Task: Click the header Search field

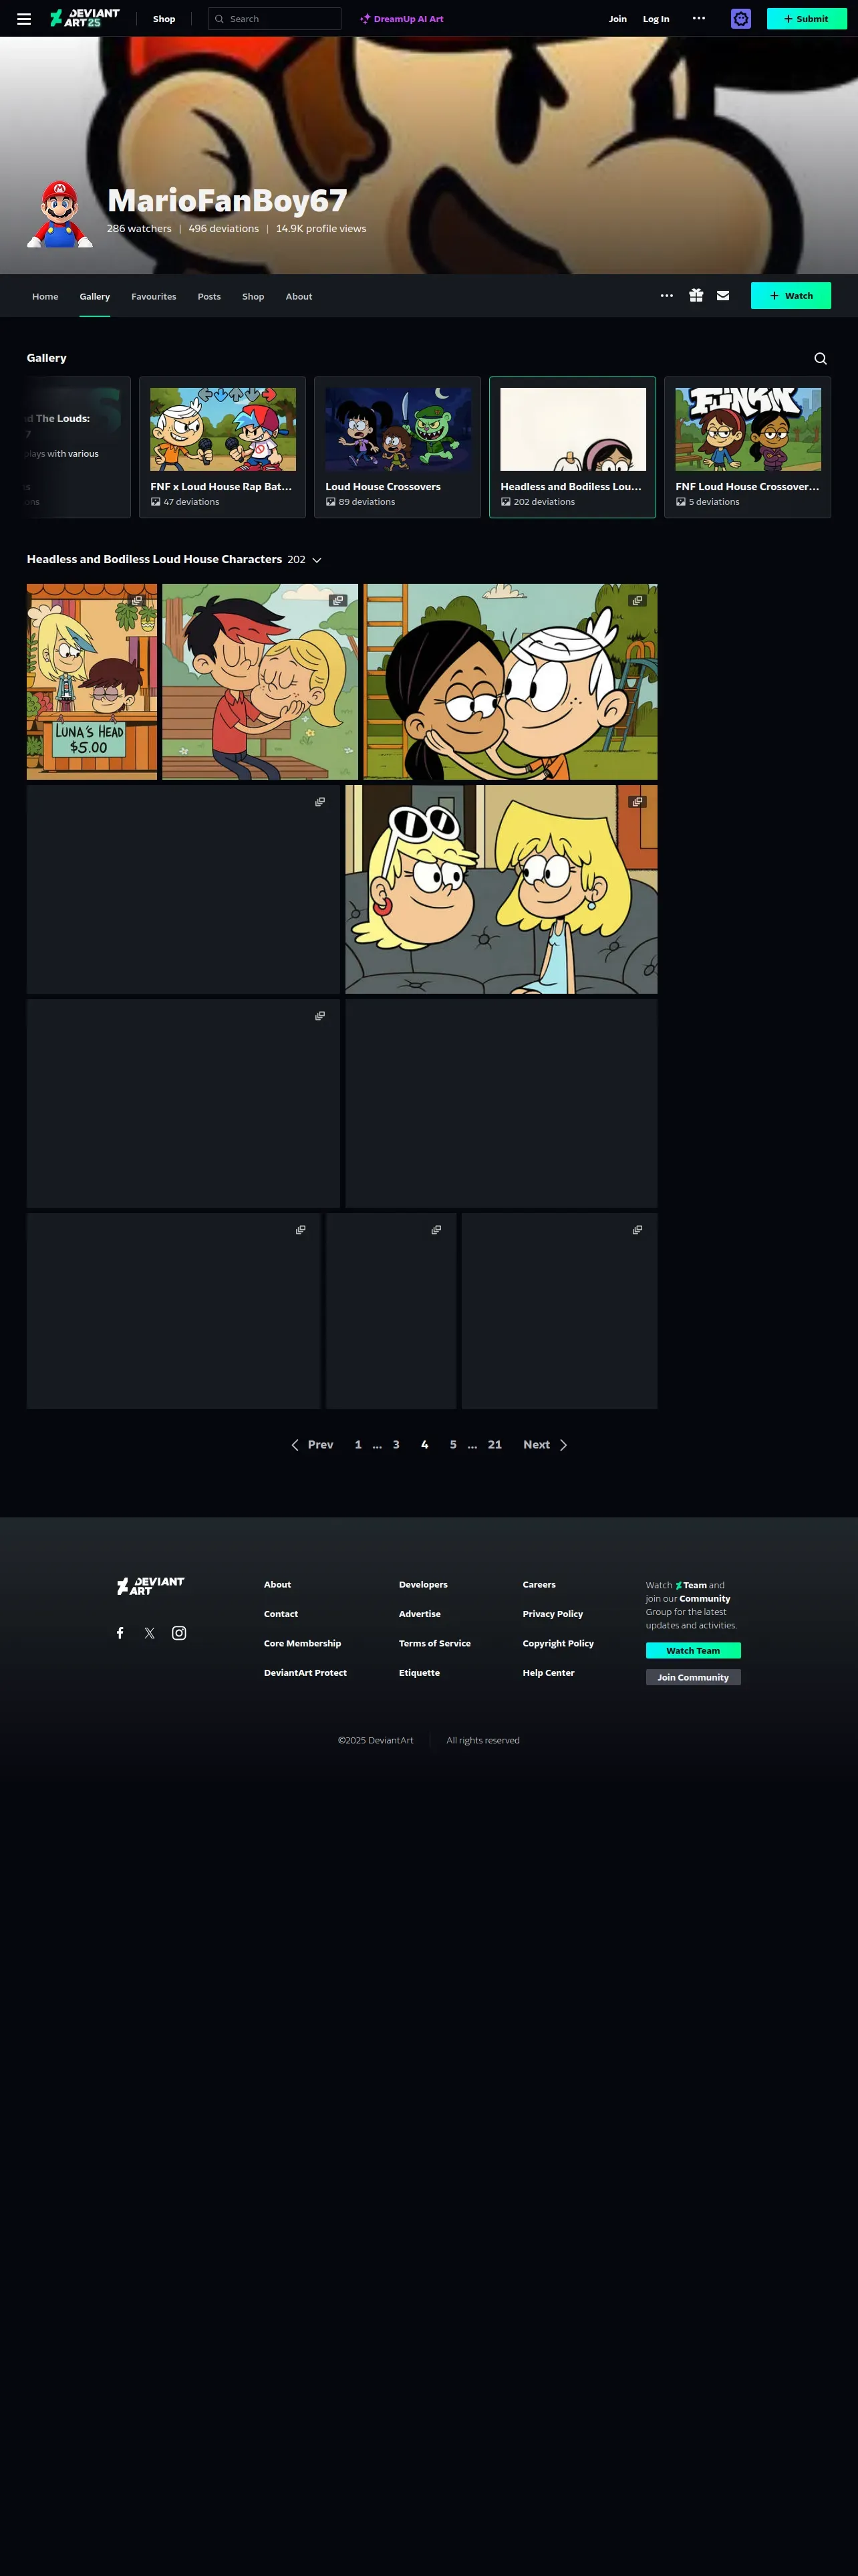Action: click(x=274, y=18)
